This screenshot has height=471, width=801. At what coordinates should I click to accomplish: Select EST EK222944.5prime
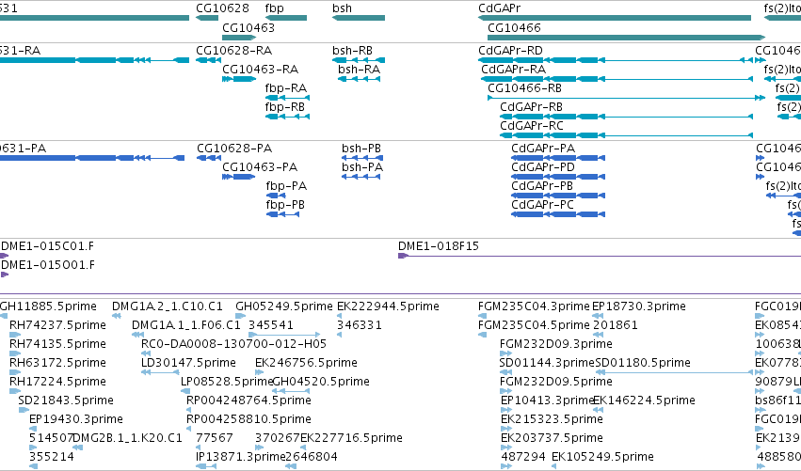(x=388, y=306)
